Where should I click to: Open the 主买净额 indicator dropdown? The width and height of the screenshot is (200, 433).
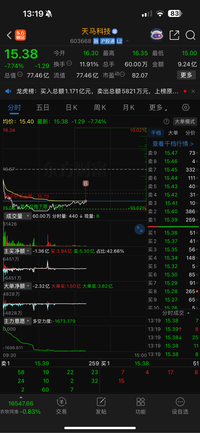point(17,251)
